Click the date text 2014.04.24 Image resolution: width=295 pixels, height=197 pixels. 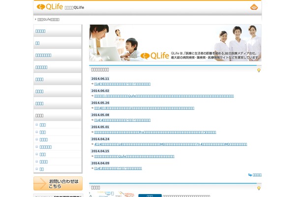coord(100,139)
